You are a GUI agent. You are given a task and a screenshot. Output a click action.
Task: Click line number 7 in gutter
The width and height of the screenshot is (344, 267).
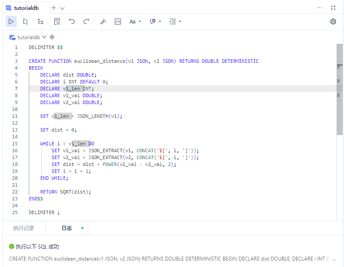[16, 89]
